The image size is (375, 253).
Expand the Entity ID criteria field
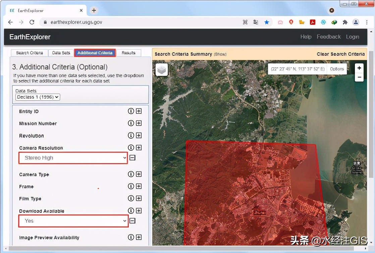tap(139, 111)
